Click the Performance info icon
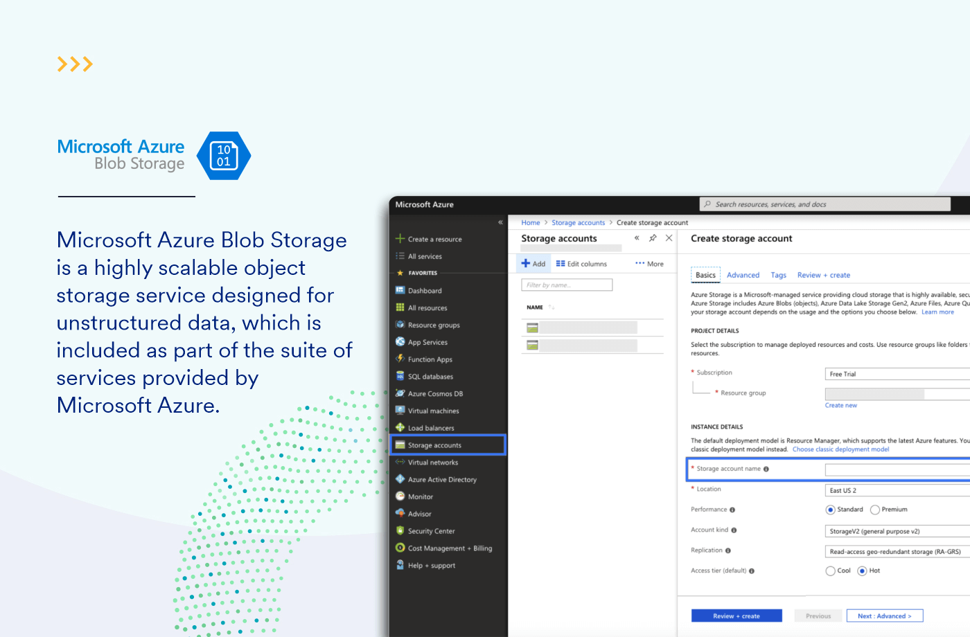The image size is (970, 637). coord(732,510)
